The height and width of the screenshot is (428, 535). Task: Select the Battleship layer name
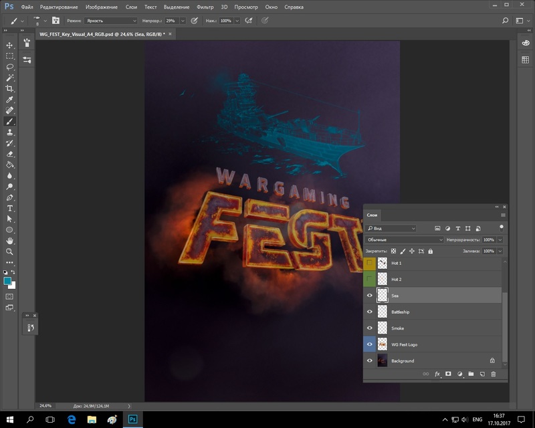pos(400,312)
